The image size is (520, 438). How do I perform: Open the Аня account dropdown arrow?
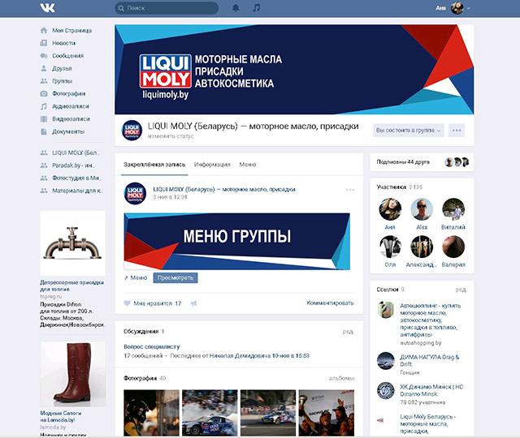click(x=469, y=8)
